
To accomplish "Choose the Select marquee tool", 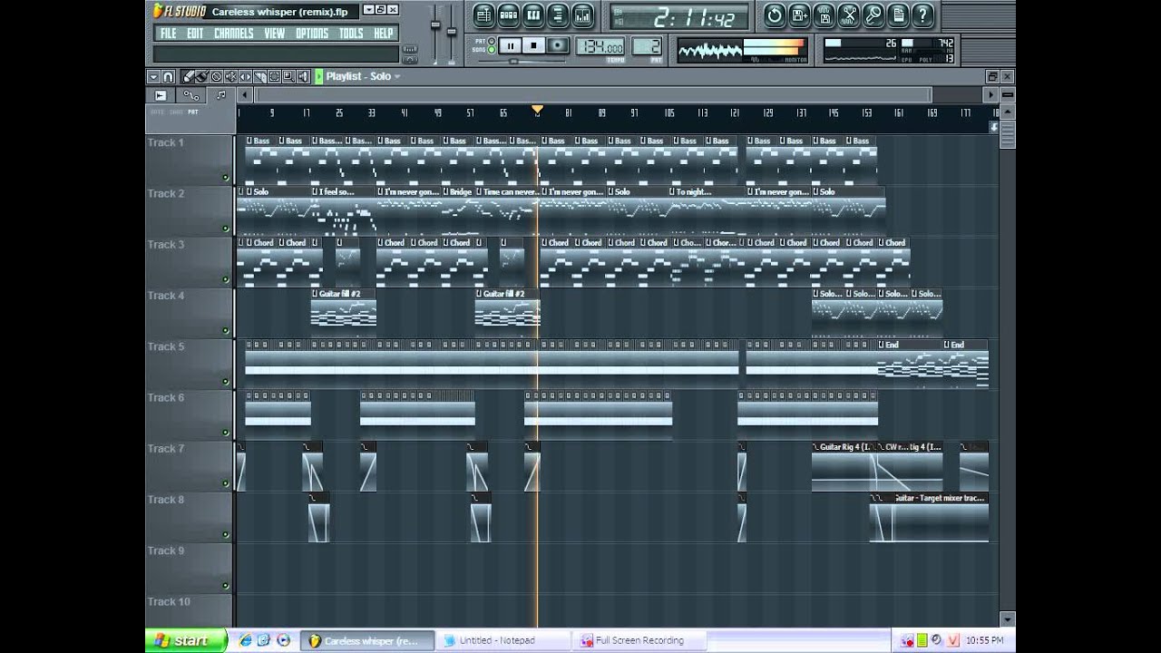I will [x=274, y=76].
